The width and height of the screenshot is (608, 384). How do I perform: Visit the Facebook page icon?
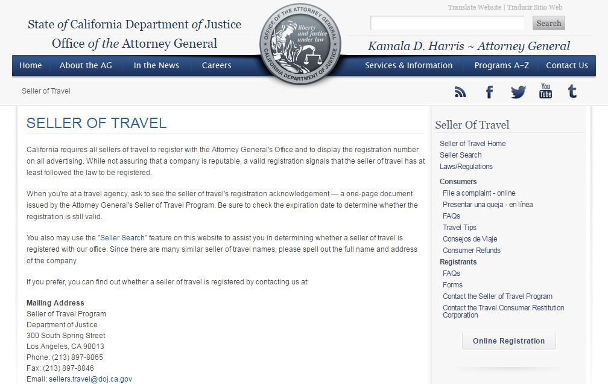[489, 92]
